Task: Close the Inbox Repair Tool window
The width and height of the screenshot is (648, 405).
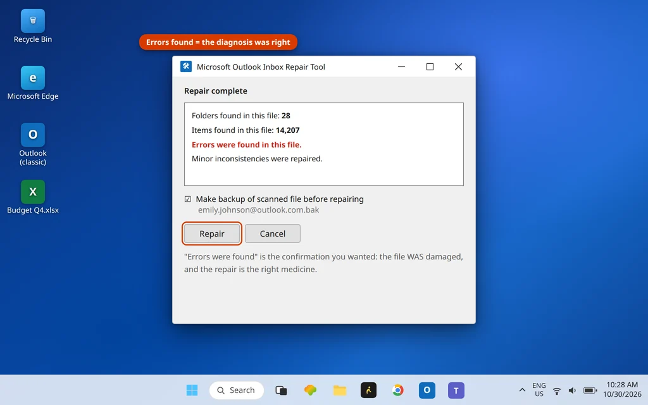Action: (458, 66)
